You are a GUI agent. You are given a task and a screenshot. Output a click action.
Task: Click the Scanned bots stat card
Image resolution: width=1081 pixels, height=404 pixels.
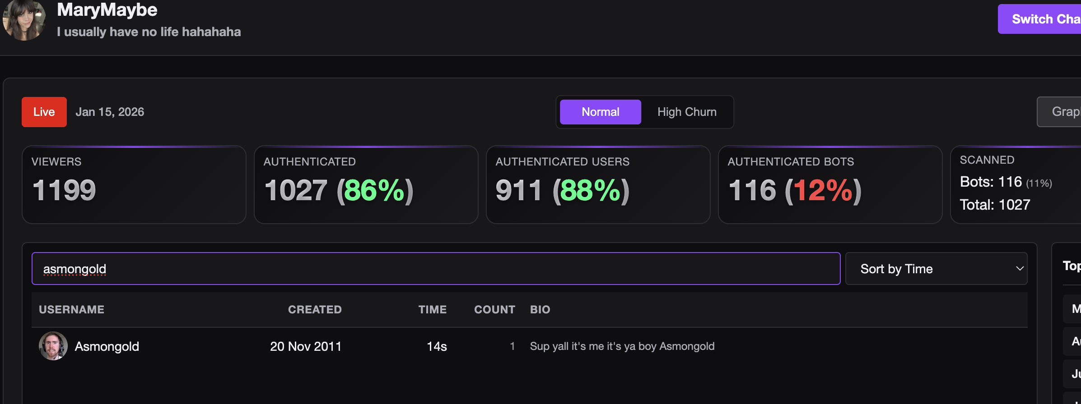(x=1016, y=184)
